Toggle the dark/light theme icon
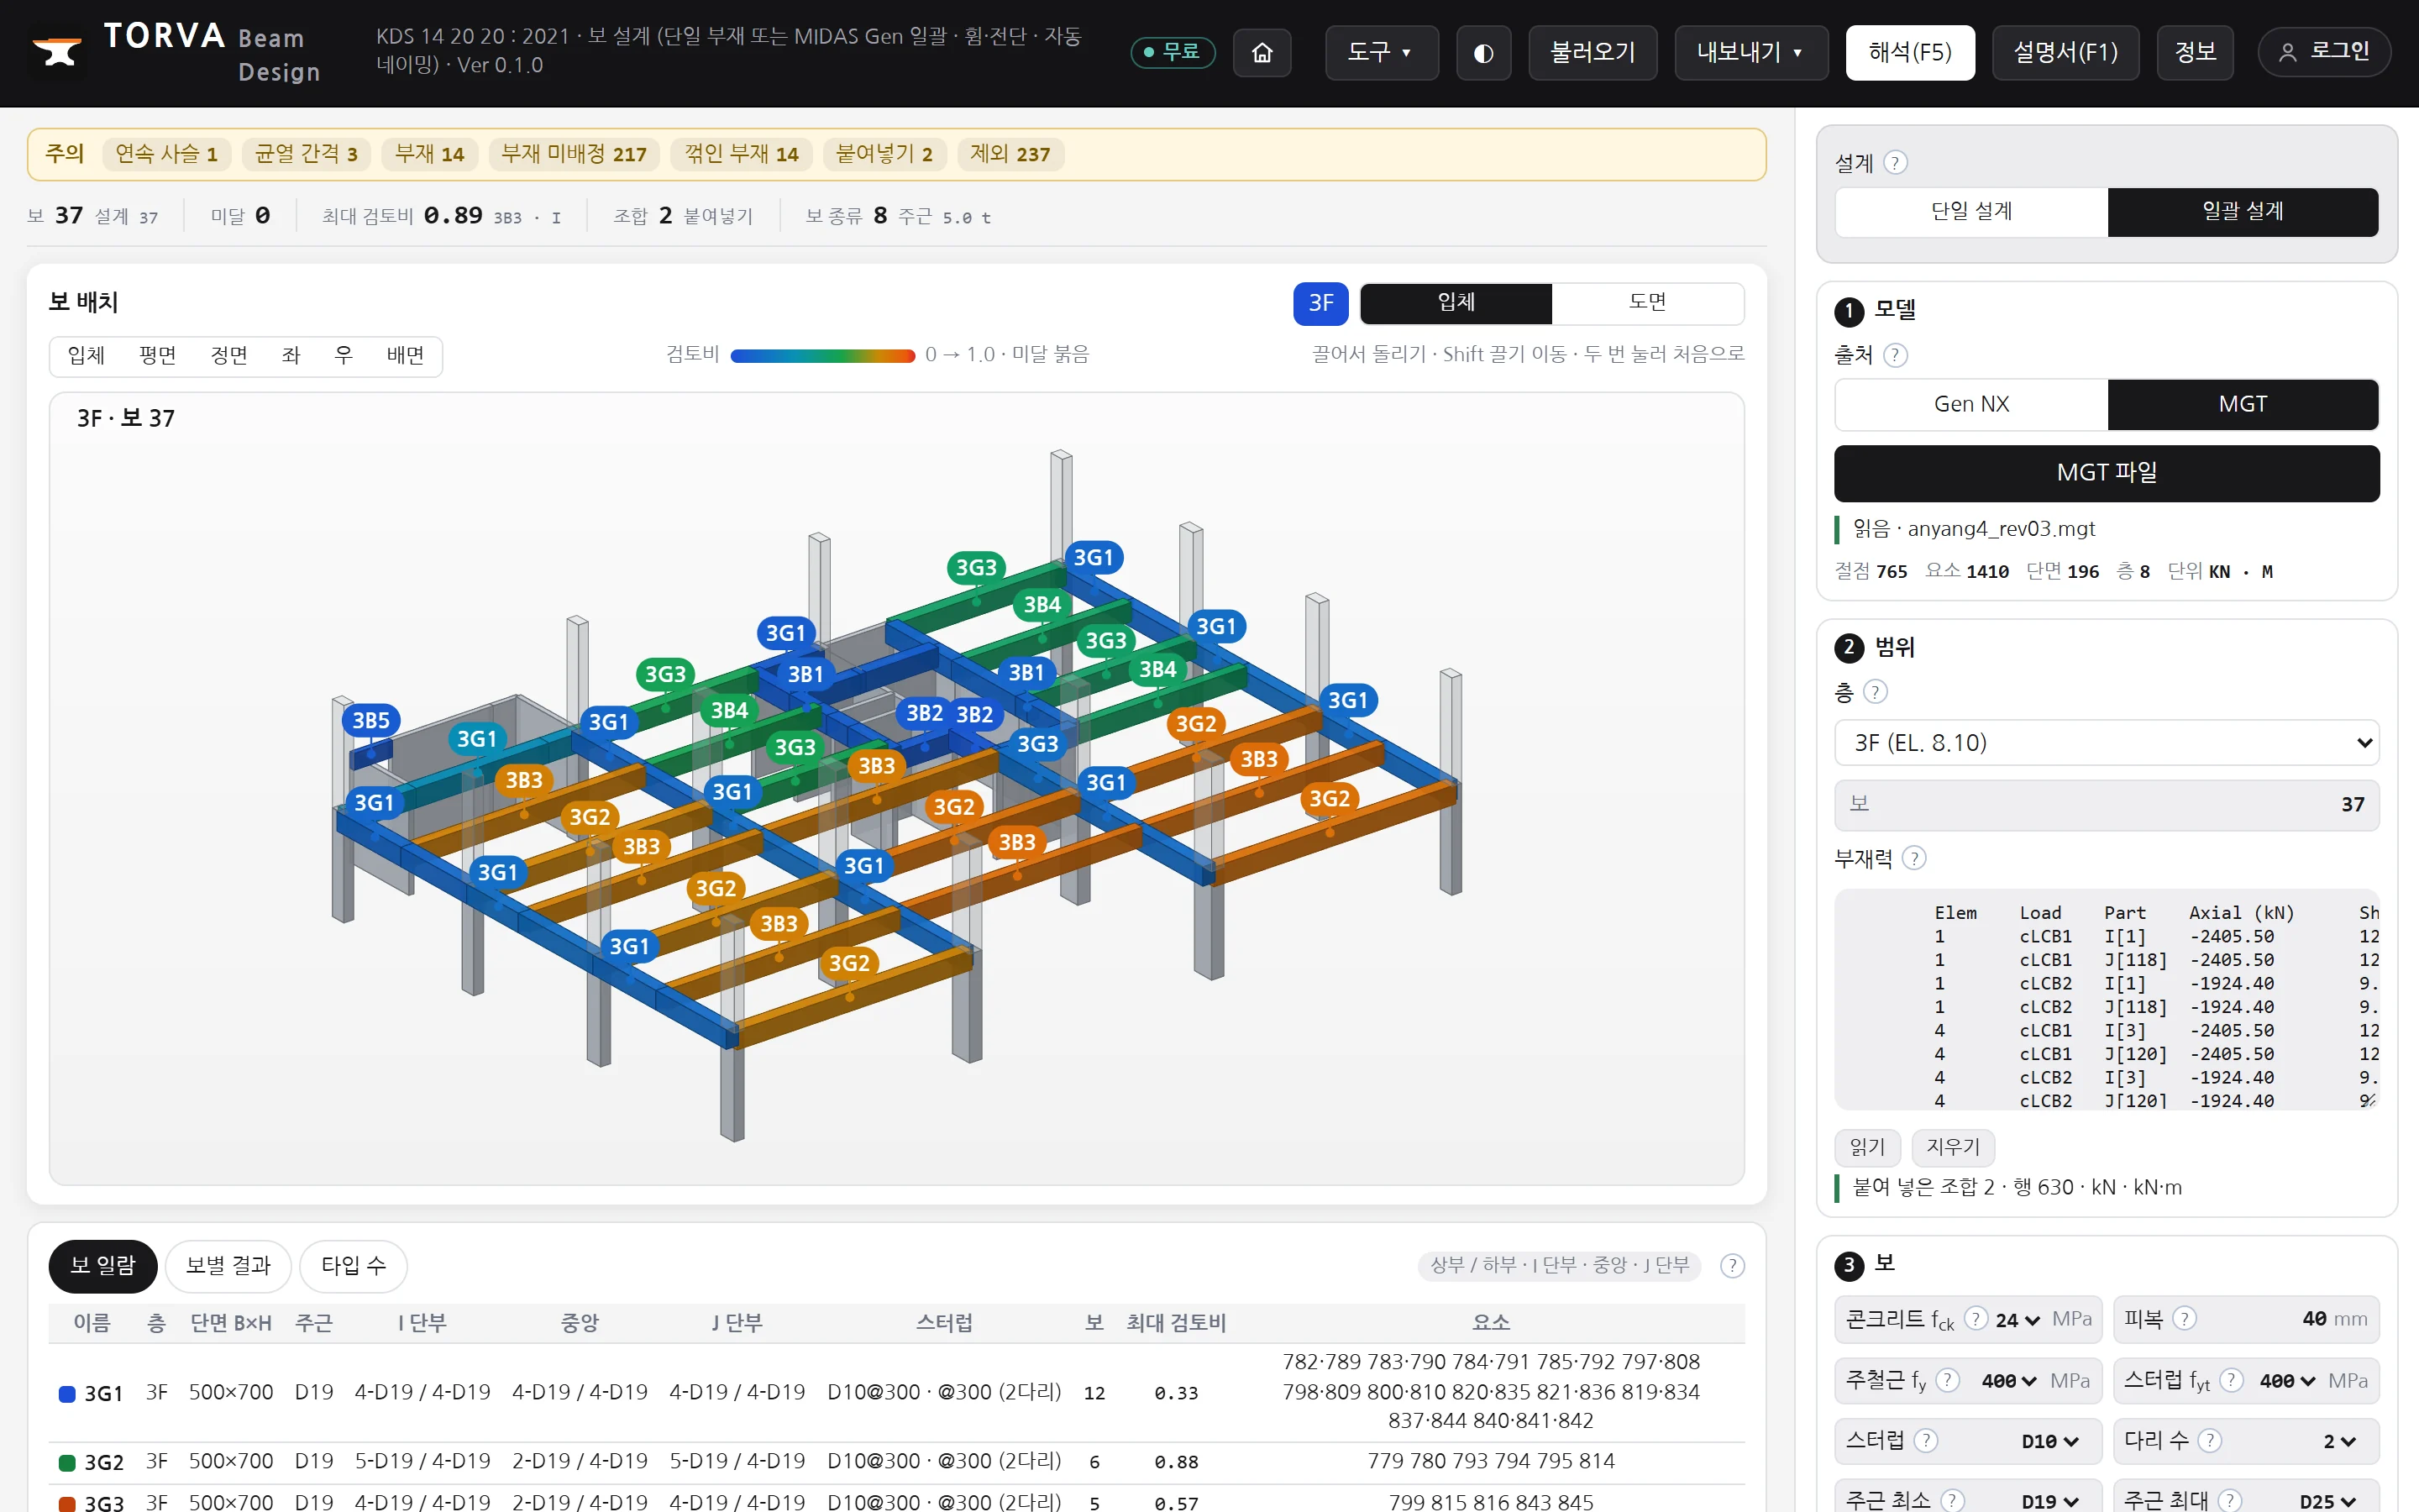The image size is (2419, 1512). pos(1483,52)
